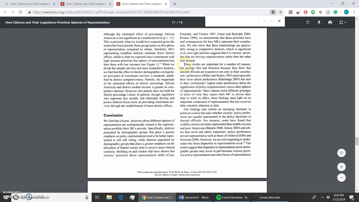Open Chrome window from taskbar
Image resolution: width=359 pixels, height=202 pixels.
(157, 198)
